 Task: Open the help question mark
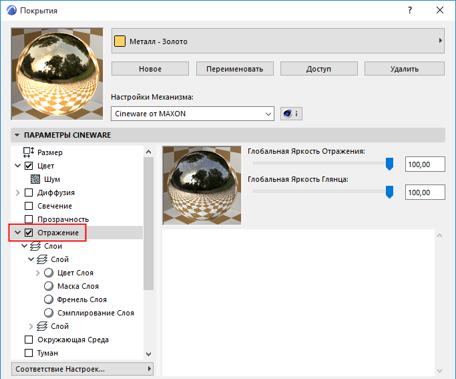click(x=410, y=10)
